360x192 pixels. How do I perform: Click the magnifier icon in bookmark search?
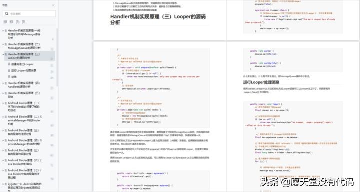point(7,14)
